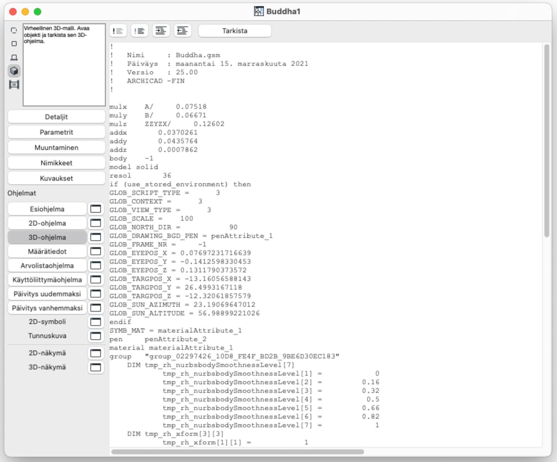The image size is (557, 462).
Task: Switch to Päivitys vanhemmaksi script
Action: [x=47, y=308]
